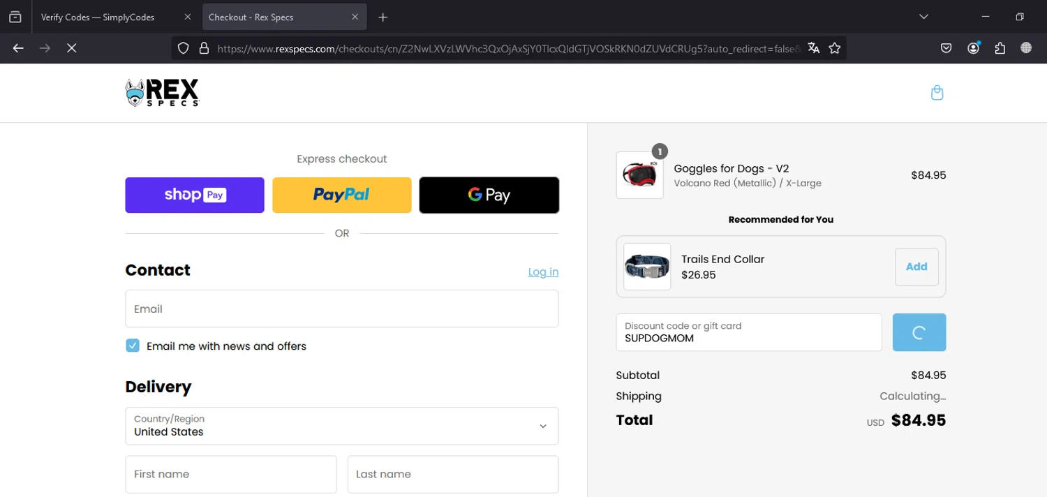Open the Firefox account profile icon
Screen dimensions: 1047x497
point(974,48)
